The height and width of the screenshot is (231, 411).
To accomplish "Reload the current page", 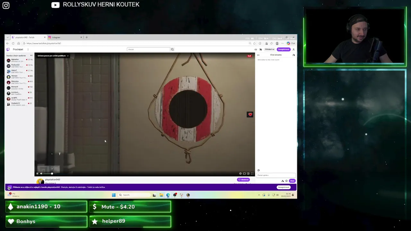I will [13, 43].
